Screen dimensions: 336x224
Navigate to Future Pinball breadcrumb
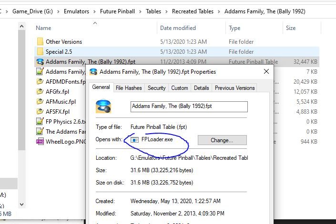pos(117,11)
